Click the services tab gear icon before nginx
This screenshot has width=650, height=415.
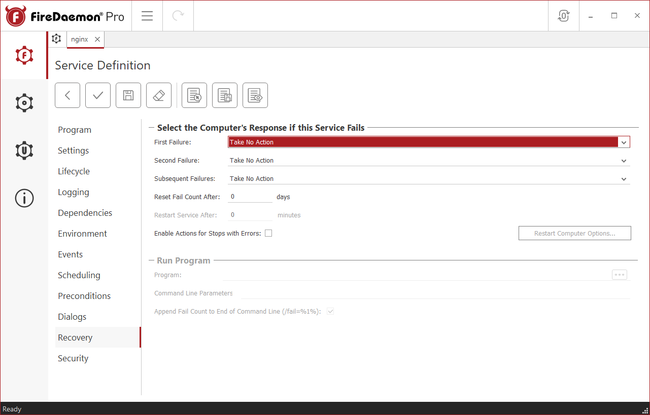pos(57,39)
